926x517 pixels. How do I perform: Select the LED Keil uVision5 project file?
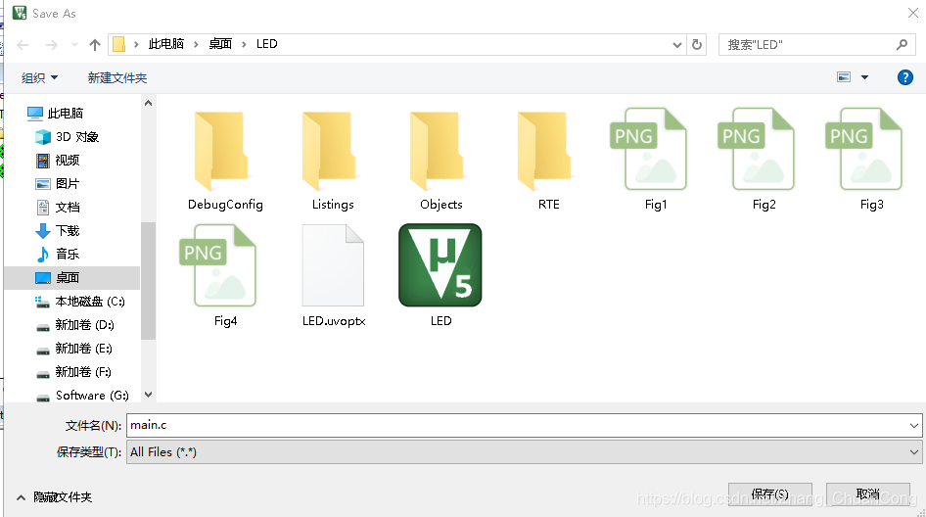pyautogui.click(x=440, y=275)
